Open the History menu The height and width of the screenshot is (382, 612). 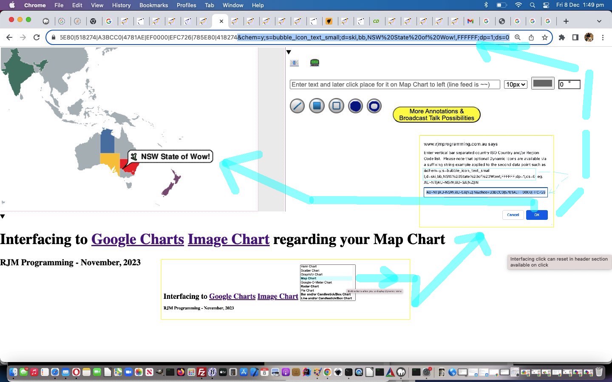click(122, 5)
